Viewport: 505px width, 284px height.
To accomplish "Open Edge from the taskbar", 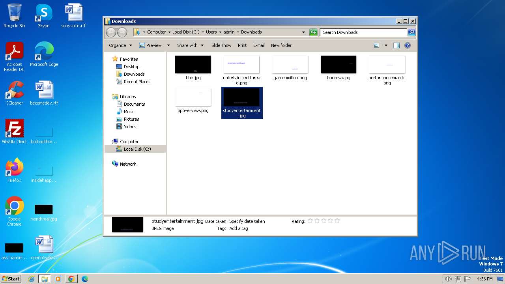I will click(x=84, y=279).
